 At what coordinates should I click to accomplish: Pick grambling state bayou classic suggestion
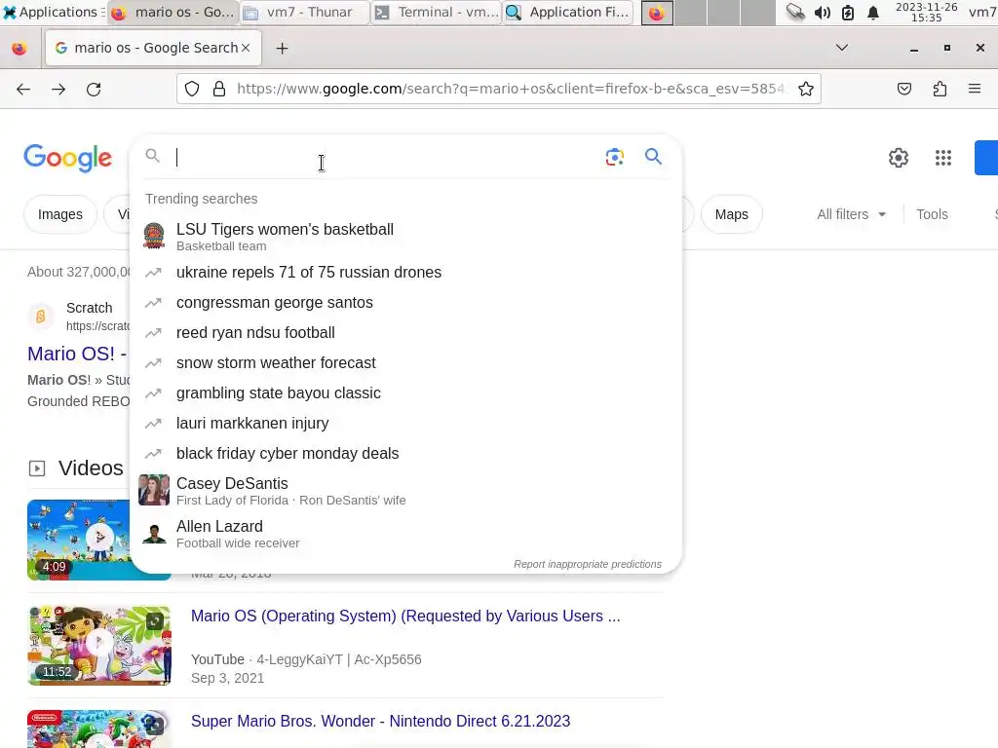pyautogui.click(x=405, y=393)
